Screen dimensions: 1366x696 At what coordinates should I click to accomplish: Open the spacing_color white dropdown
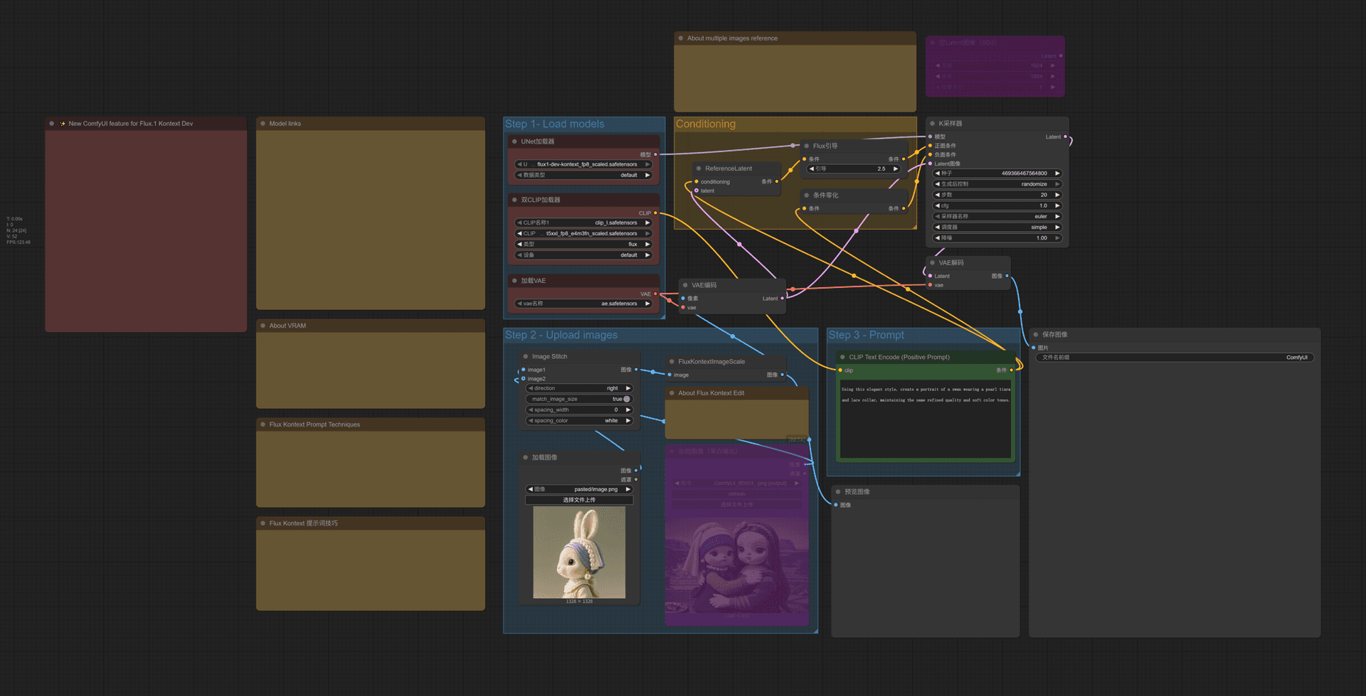click(579, 421)
